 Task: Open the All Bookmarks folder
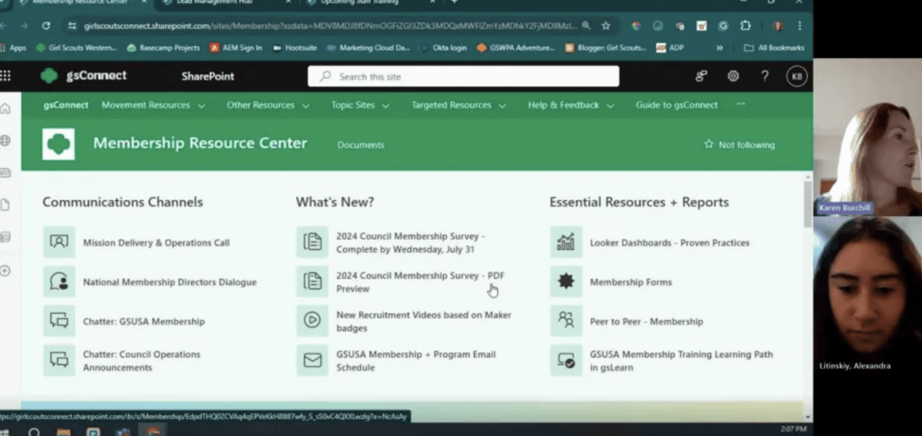(774, 47)
